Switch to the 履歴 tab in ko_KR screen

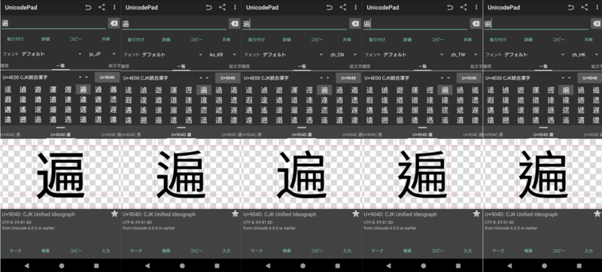[125, 67]
